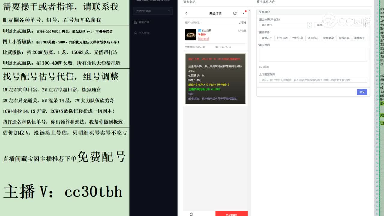Screen dimensions: 384x216
Task: Select 价格略高 appraisal conclusion
Action: pyautogui.click(x=328, y=38)
